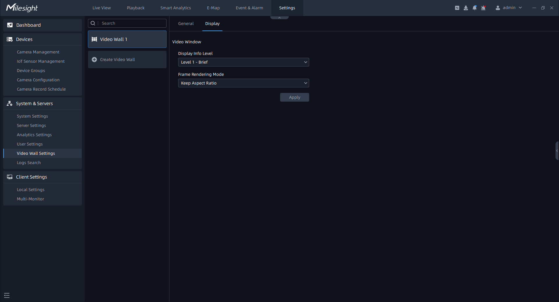Open the Frame Rendering Mode dropdown
Screen dimensions: 559x302
243,83
